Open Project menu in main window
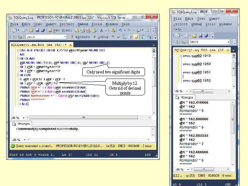The height and width of the screenshot is (186, 248). (x=66, y=24)
